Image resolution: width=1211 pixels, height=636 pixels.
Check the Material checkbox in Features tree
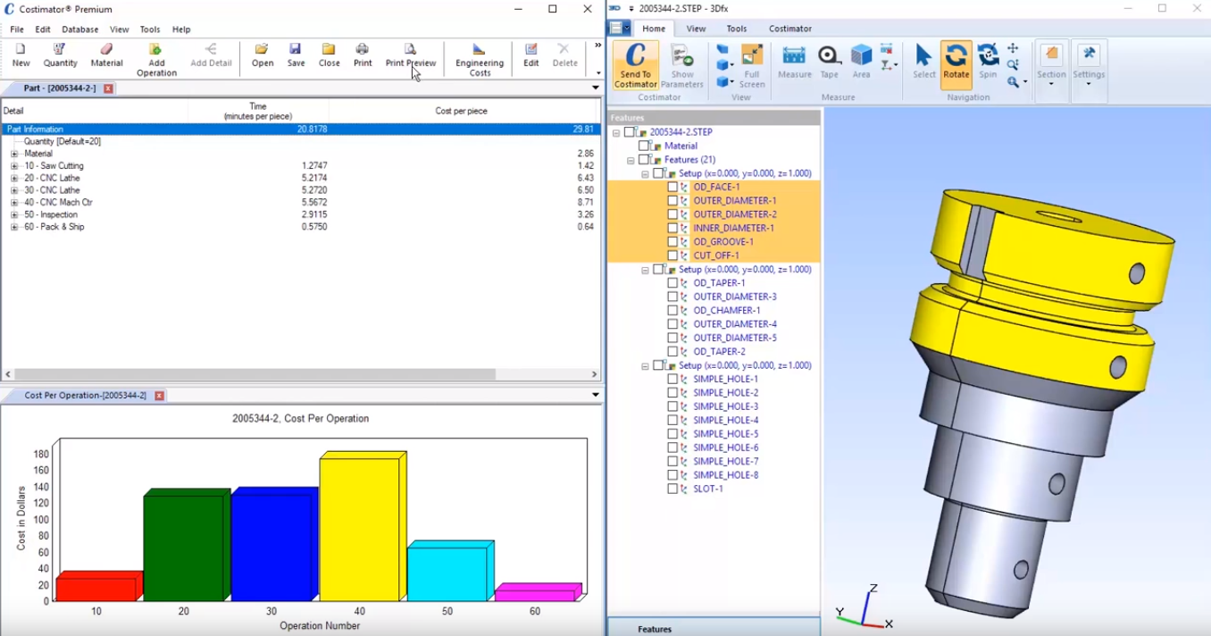[644, 146]
